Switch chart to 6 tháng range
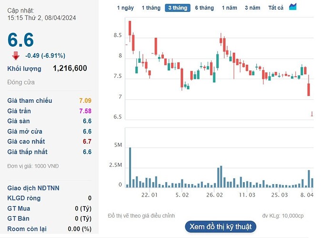Screen dimensions: 321x238 tap(204, 8)
